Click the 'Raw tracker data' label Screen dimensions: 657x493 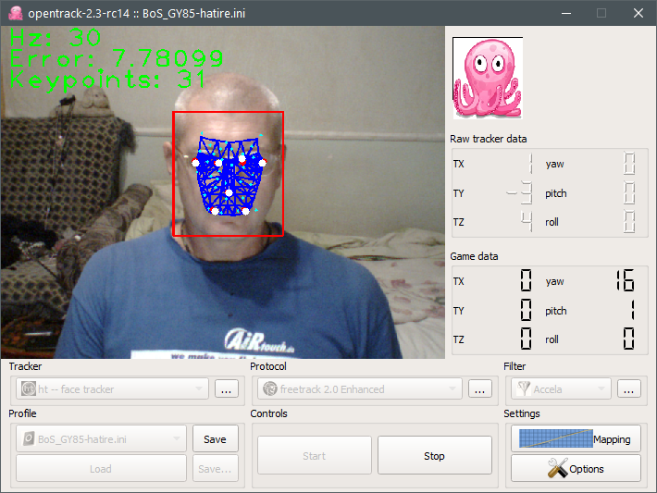click(489, 139)
